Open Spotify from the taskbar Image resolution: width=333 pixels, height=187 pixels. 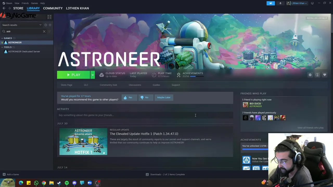coord(67,183)
